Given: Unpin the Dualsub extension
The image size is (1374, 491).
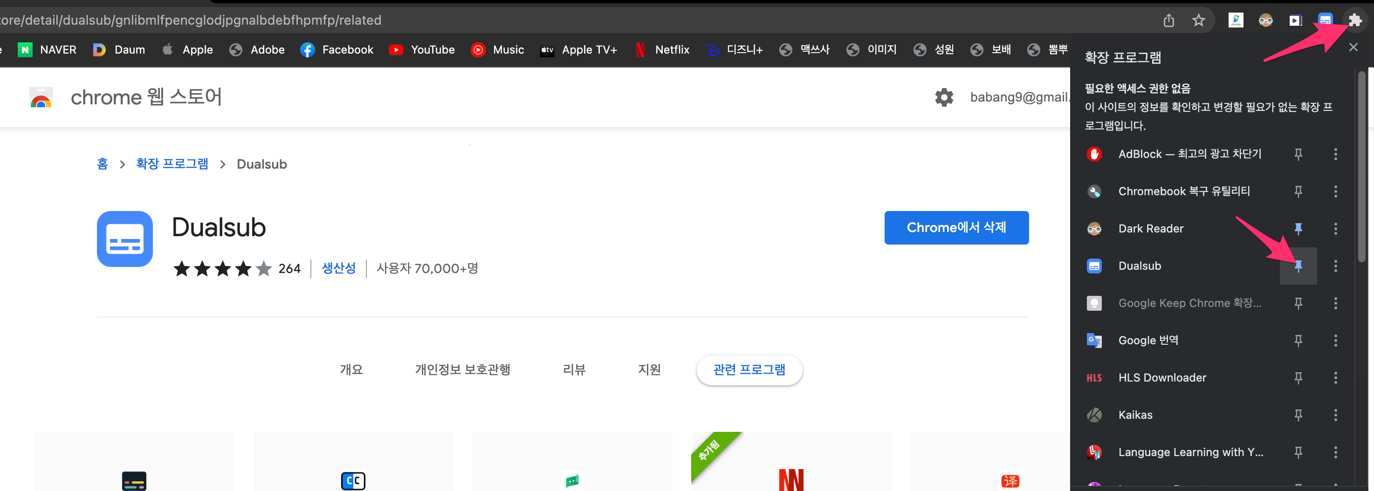Looking at the screenshot, I should pyautogui.click(x=1298, y=266).
